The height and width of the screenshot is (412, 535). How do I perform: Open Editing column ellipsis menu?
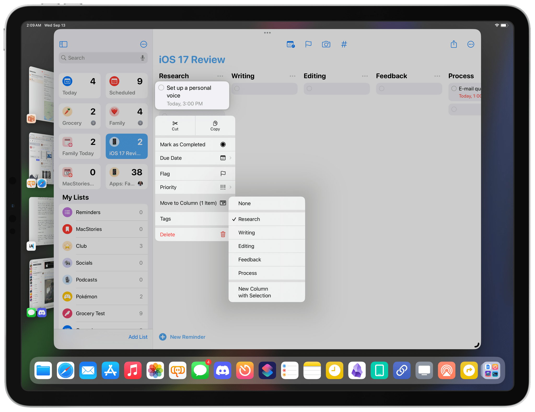(x=365, y=76)
